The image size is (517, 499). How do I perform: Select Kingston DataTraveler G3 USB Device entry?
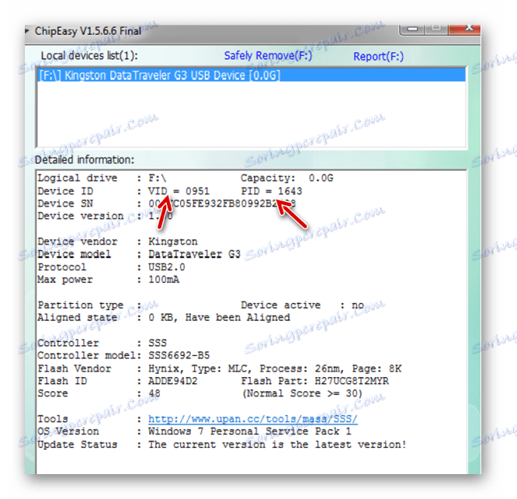tap(251, 75)
